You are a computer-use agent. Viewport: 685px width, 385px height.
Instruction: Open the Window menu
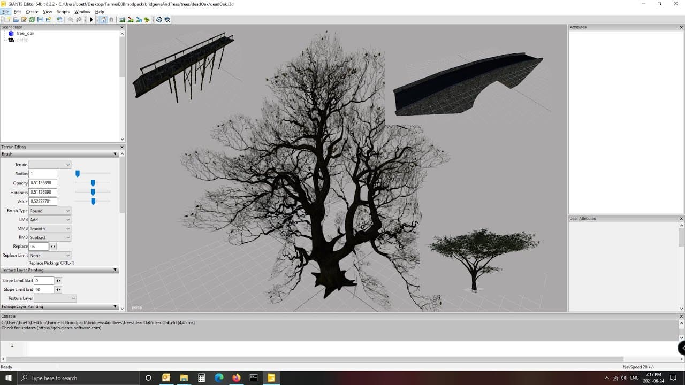82,12
